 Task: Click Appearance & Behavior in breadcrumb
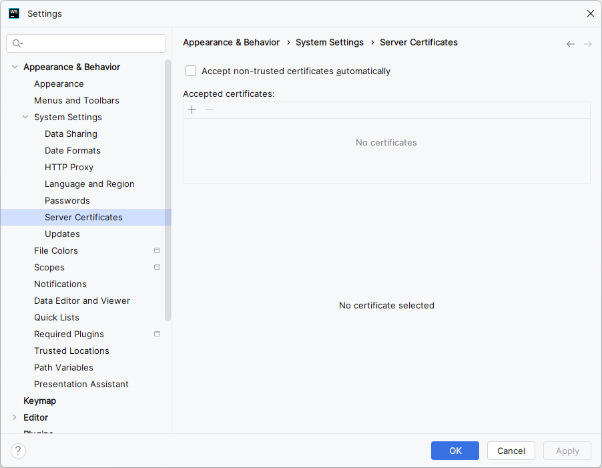tap(231, 42)
